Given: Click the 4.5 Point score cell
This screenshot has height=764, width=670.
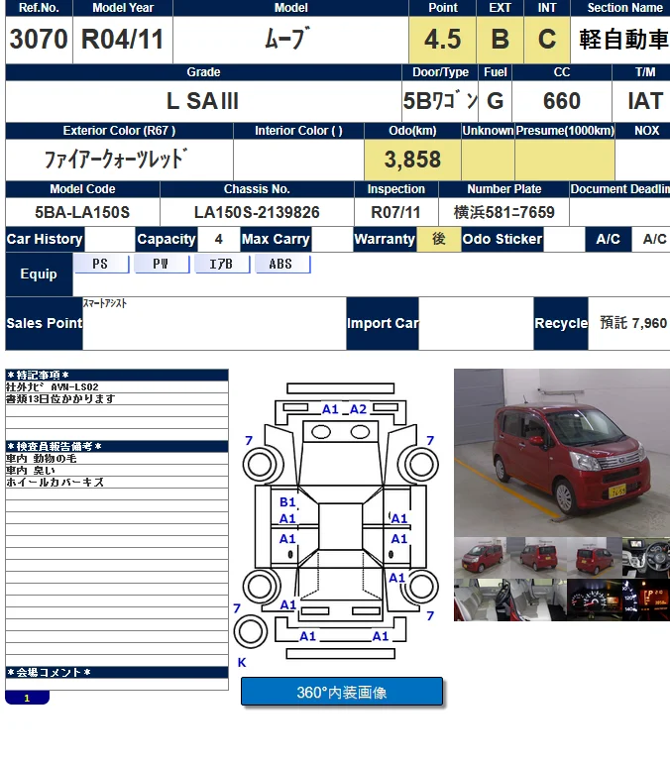Looking at the screenshot, I should point(442,40).
